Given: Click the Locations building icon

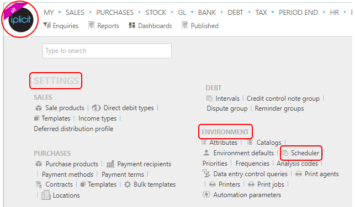Looking at the screenshot, I should (46, 195).
